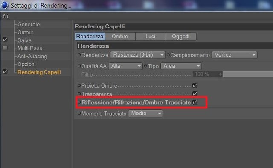Click the Qualità AA animation dot
The image size is (273, 168).
click(x=79, y=66)
